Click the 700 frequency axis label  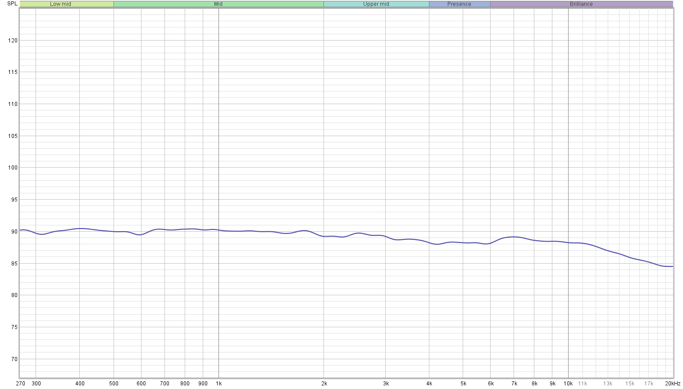pyautogui.click(x=164, y=384)
